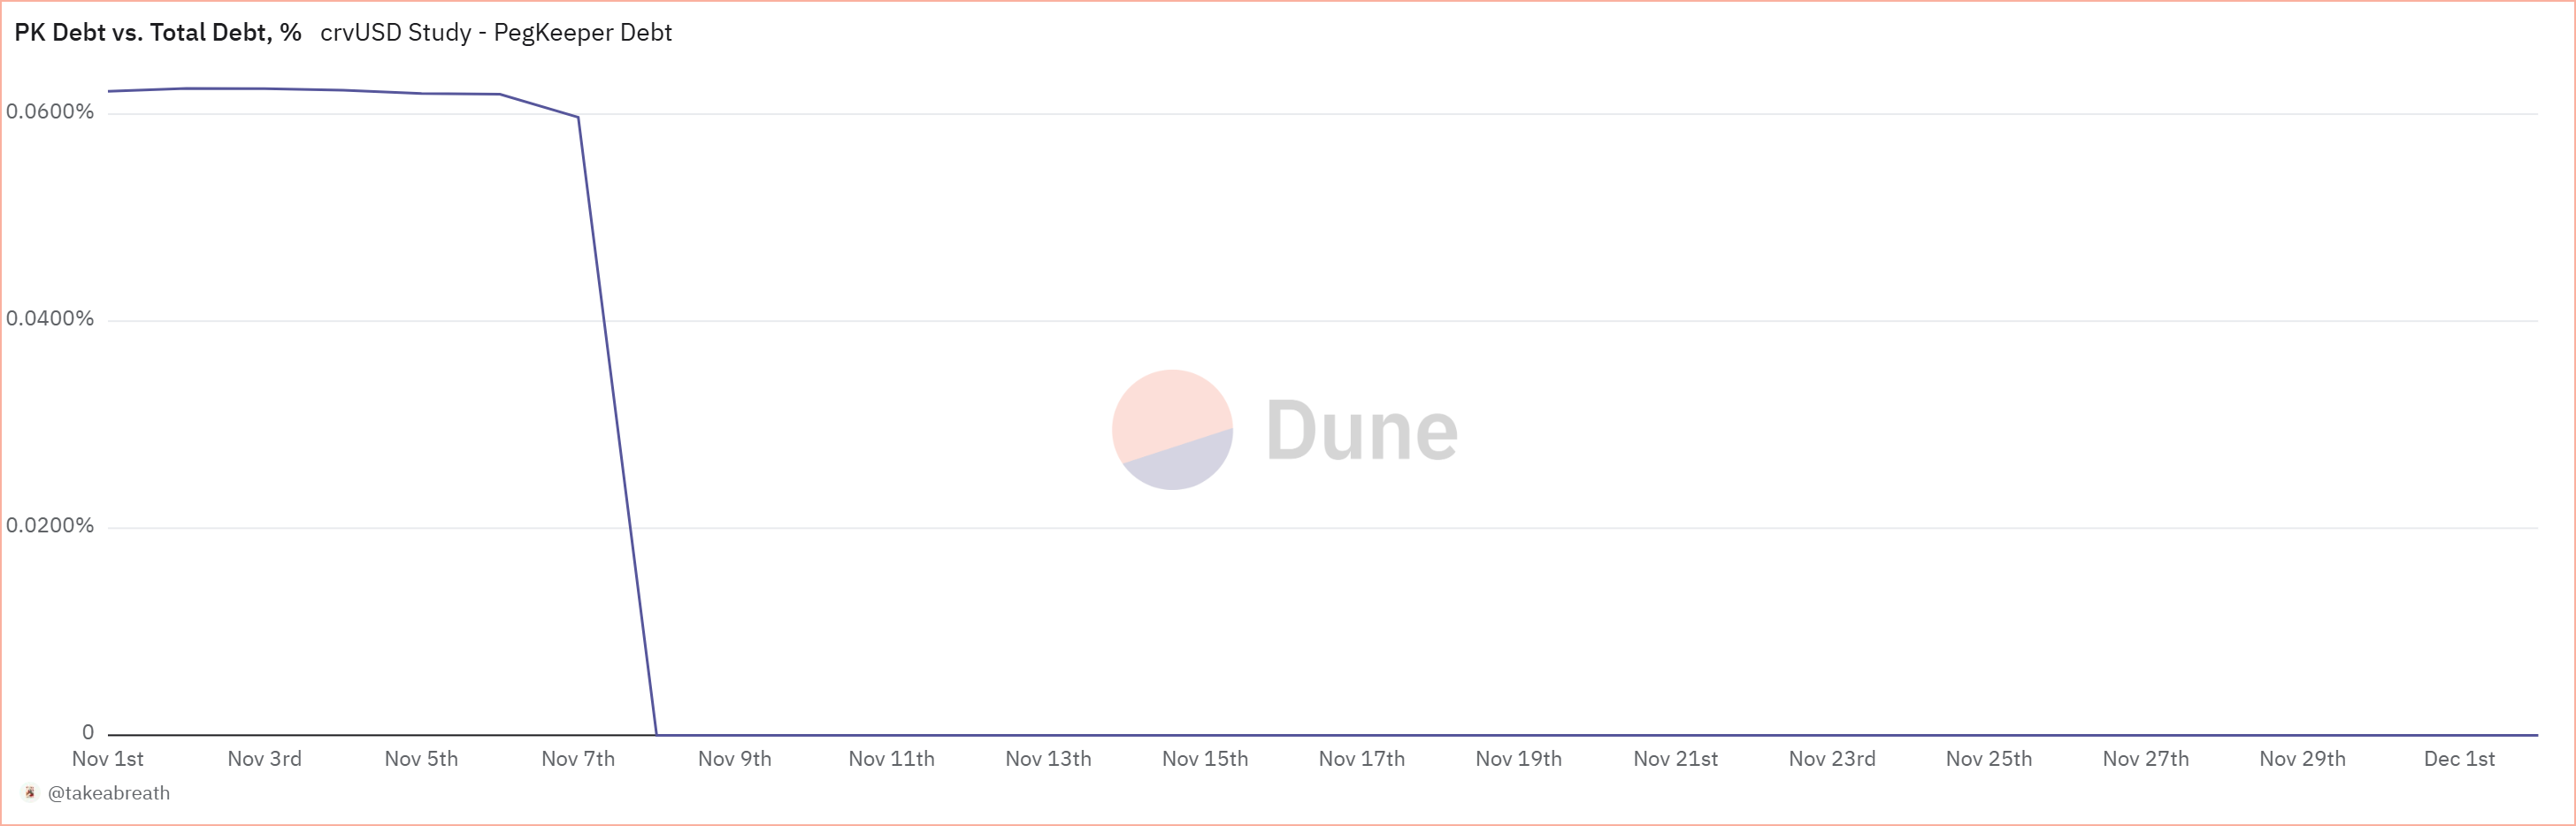Click the line's peak near Nov 2nd

[186, 89]
